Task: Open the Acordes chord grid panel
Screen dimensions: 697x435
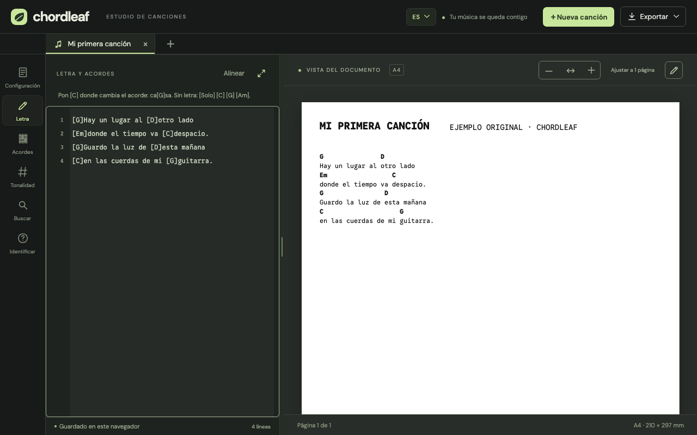Action: pyautogui.click(x=22, y=144)
